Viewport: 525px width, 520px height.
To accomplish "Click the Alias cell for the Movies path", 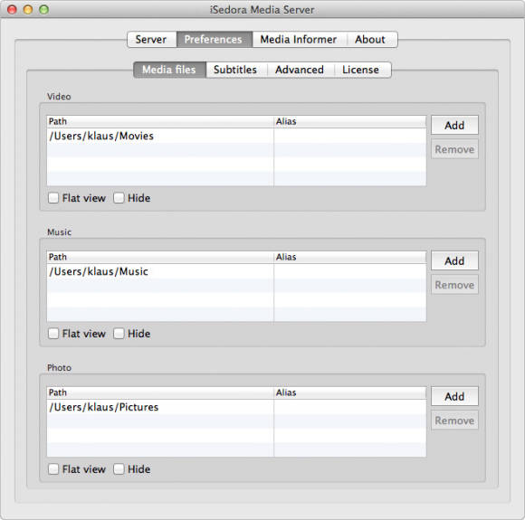I will [350, 136].
